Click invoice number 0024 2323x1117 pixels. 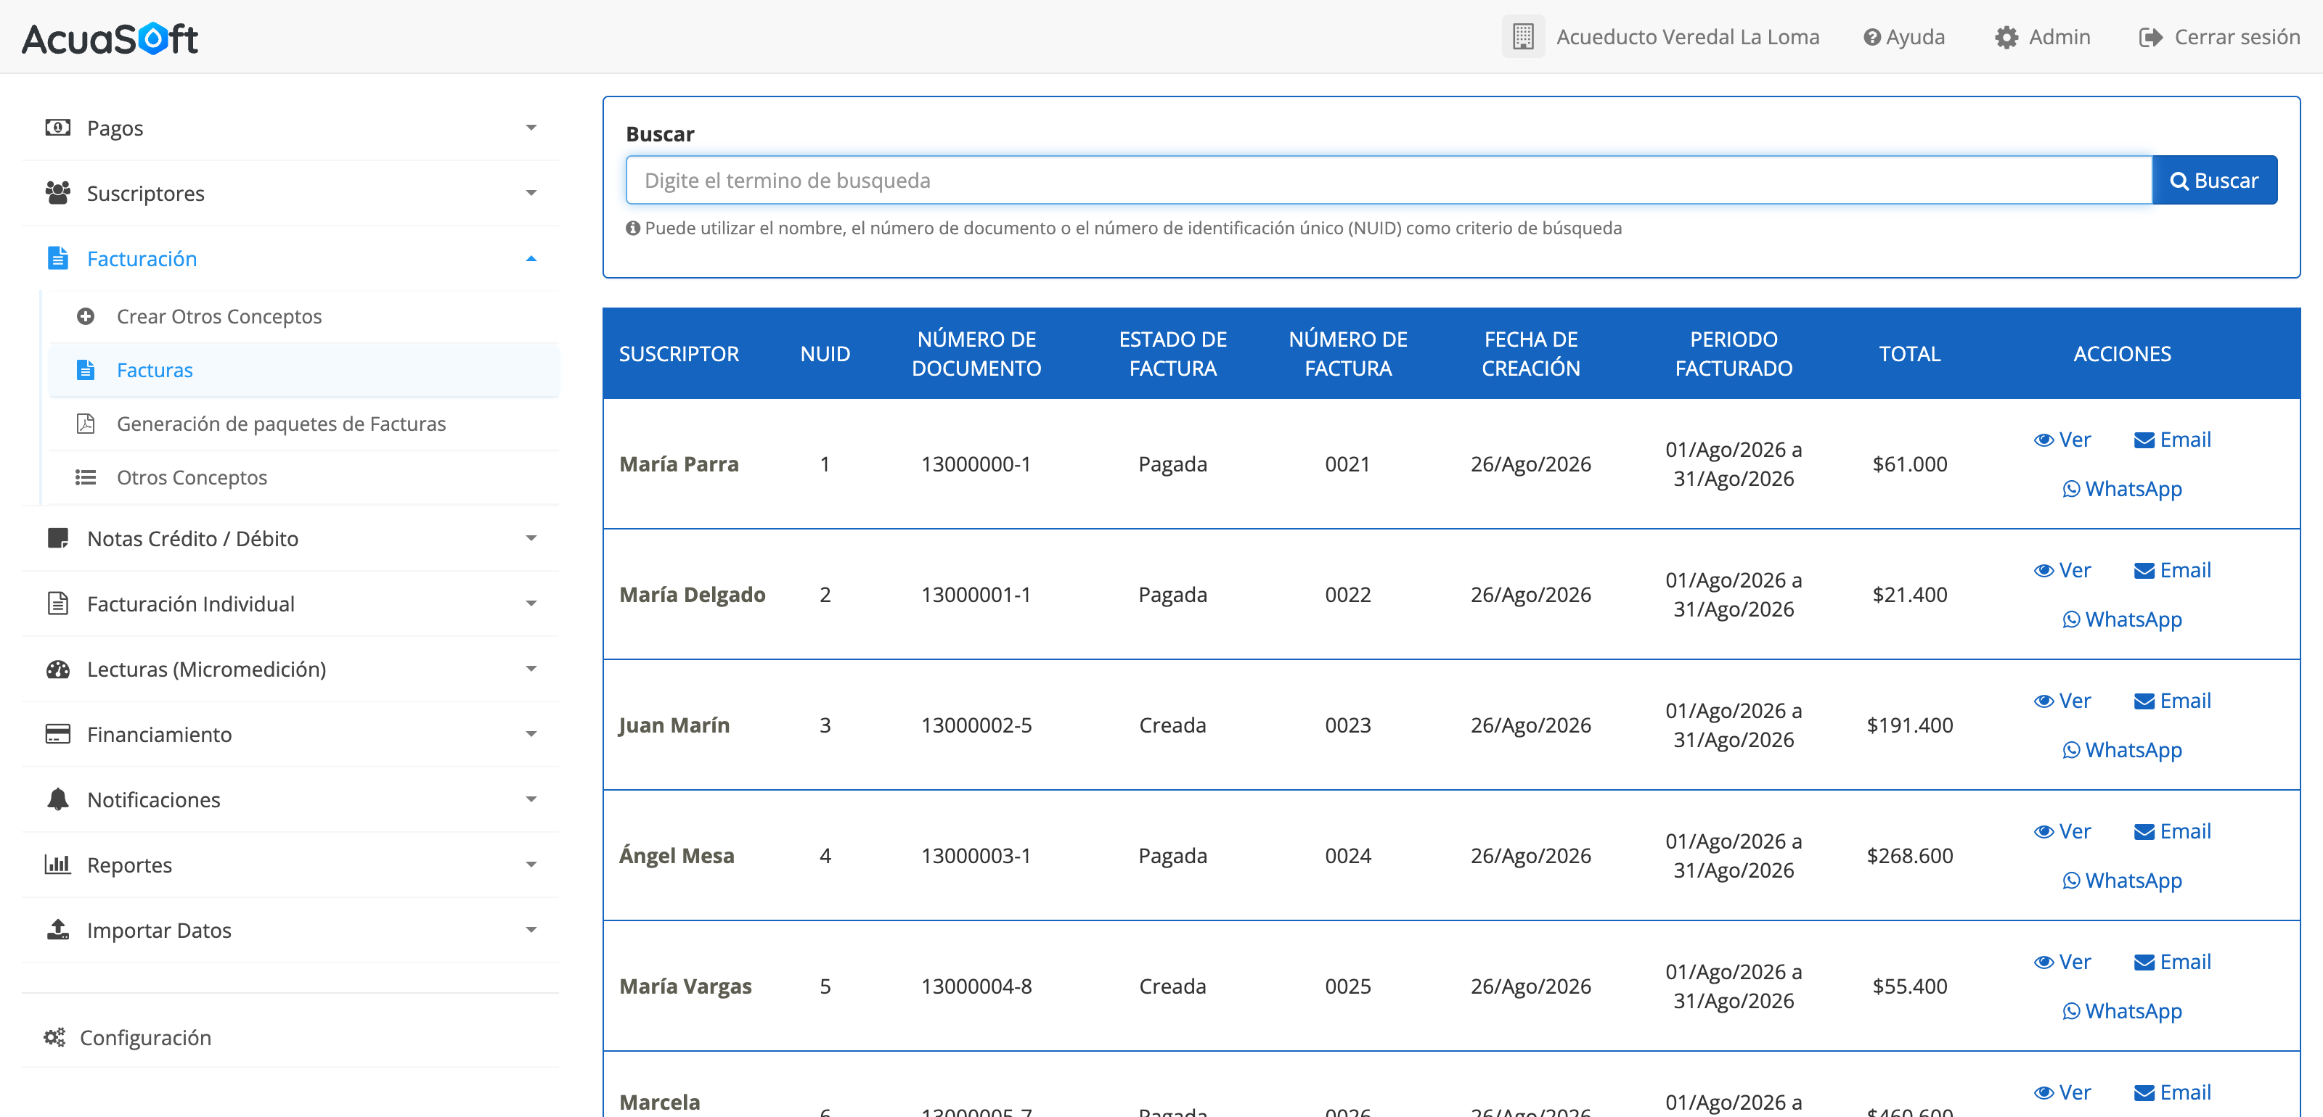pos(1347,856)
